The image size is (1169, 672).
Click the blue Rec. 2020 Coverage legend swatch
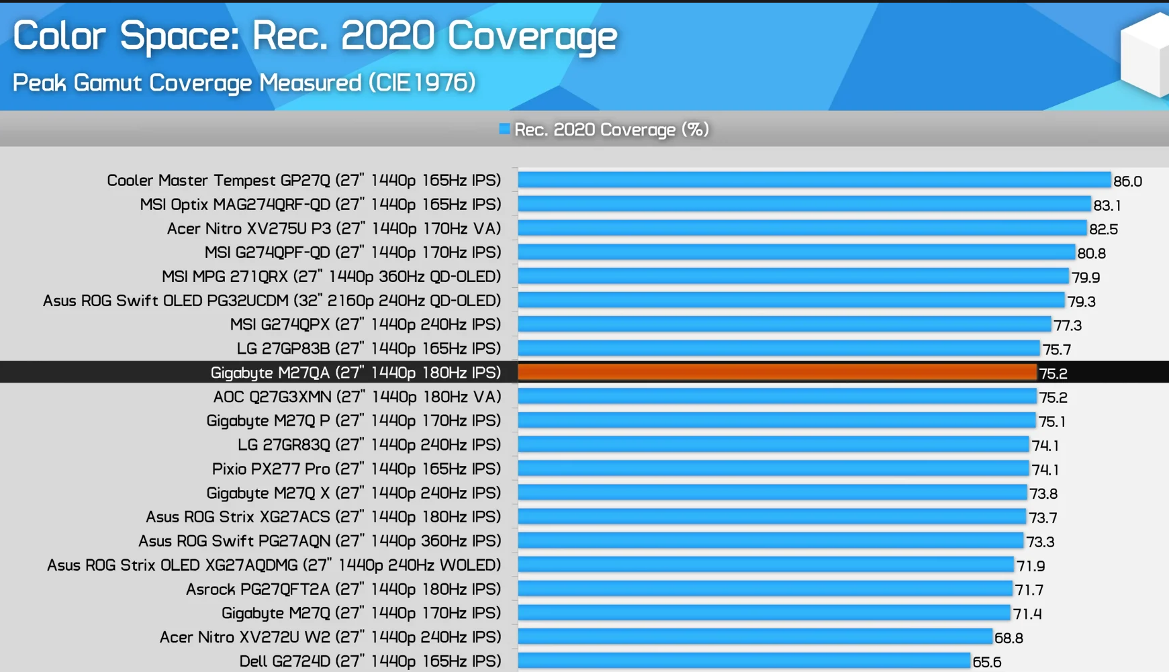504,129
